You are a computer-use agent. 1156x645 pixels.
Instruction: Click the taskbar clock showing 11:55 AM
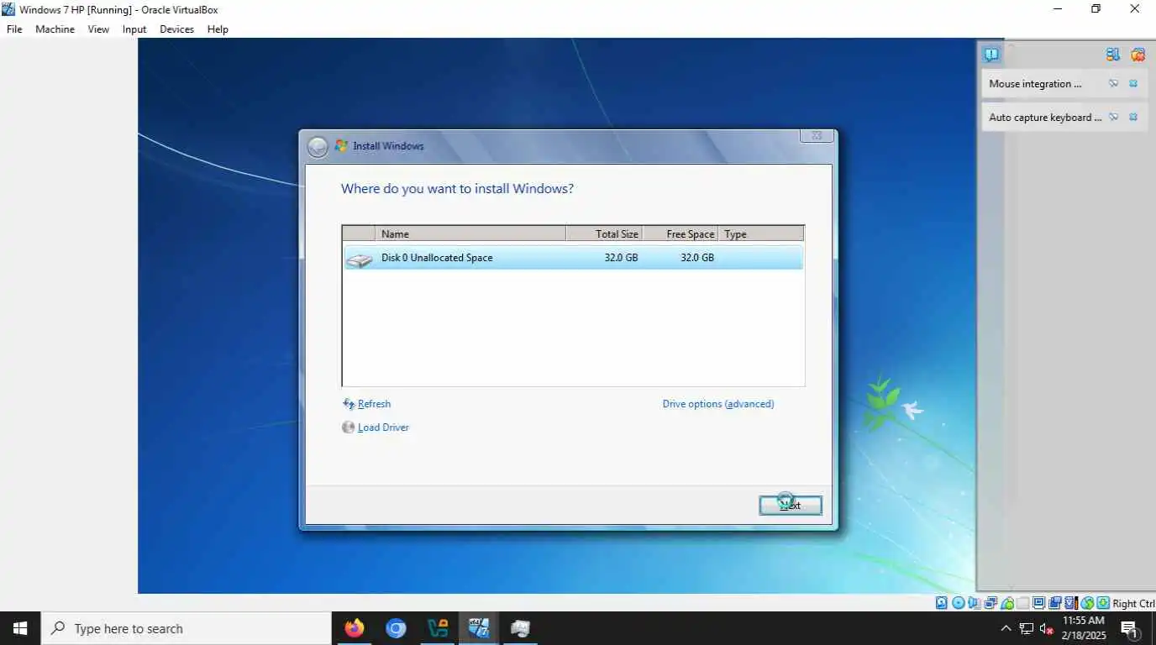pyautogui.click(x=1084, y=628)
